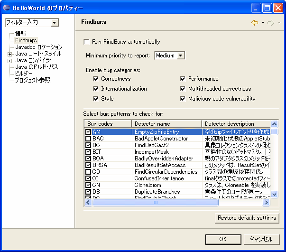Click Restore default settings button

247,218
